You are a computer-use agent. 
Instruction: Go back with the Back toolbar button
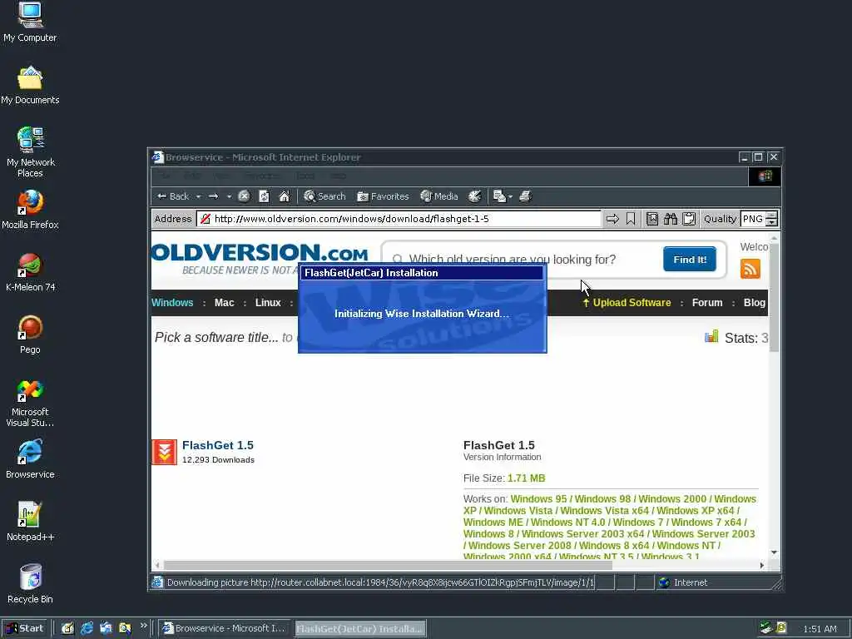click(x=173, y=196)
